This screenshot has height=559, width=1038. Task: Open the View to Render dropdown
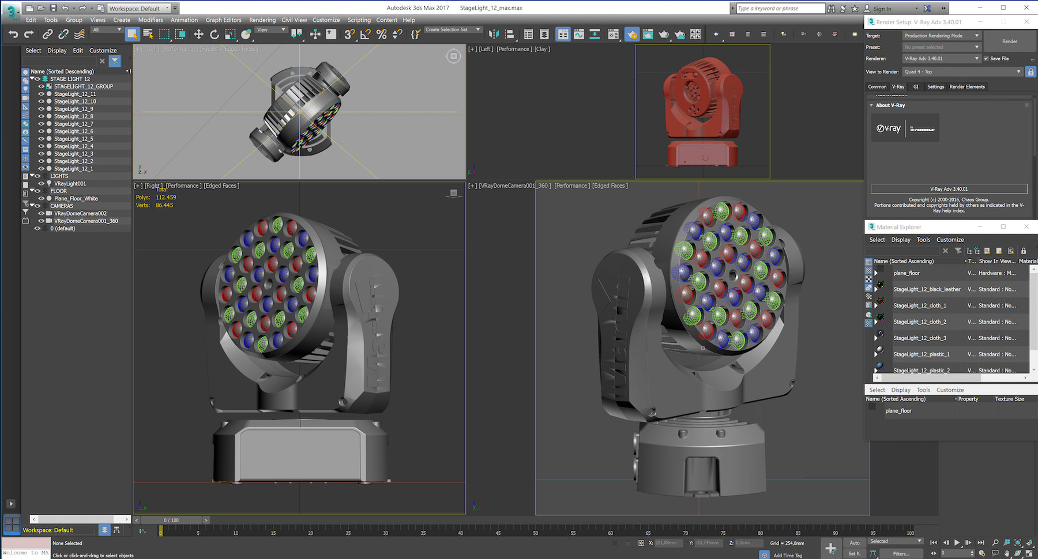pyautogui.click(x=1016, y=71)
